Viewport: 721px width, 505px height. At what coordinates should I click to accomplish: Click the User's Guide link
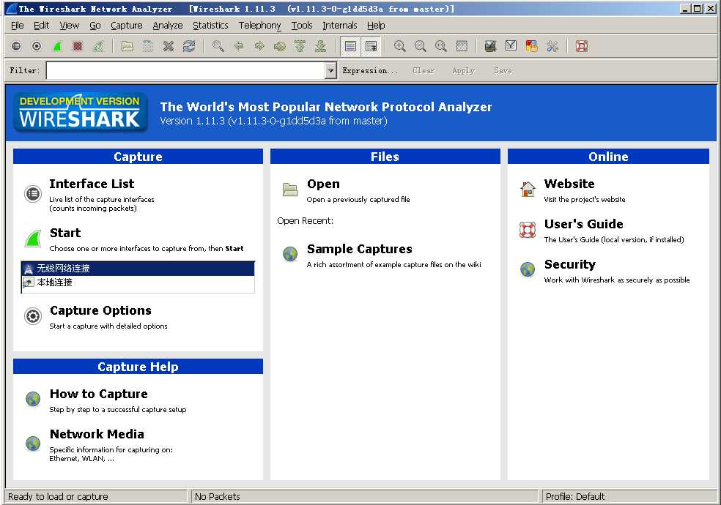pyautogui.click(x=583, y=225)
